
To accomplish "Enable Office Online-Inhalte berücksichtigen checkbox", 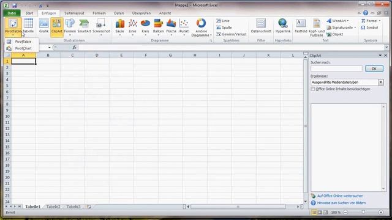I will click(313, 89).
